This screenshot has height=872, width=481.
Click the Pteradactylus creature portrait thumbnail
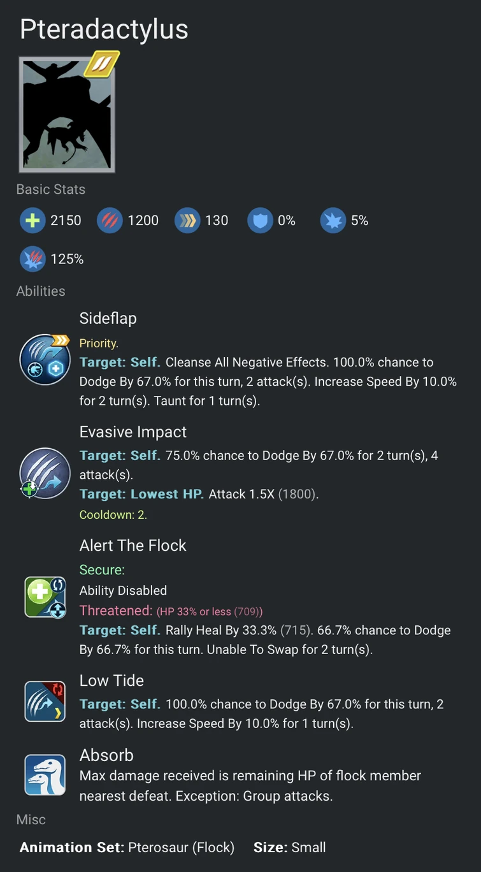point(67,115)
